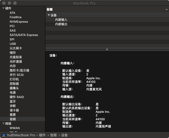
Task: Select 摄像头 in the sidebar
Action: click(x=14, y=88)
